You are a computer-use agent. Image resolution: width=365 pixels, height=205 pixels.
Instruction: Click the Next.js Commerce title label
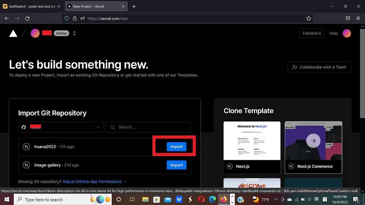(315, 166)
